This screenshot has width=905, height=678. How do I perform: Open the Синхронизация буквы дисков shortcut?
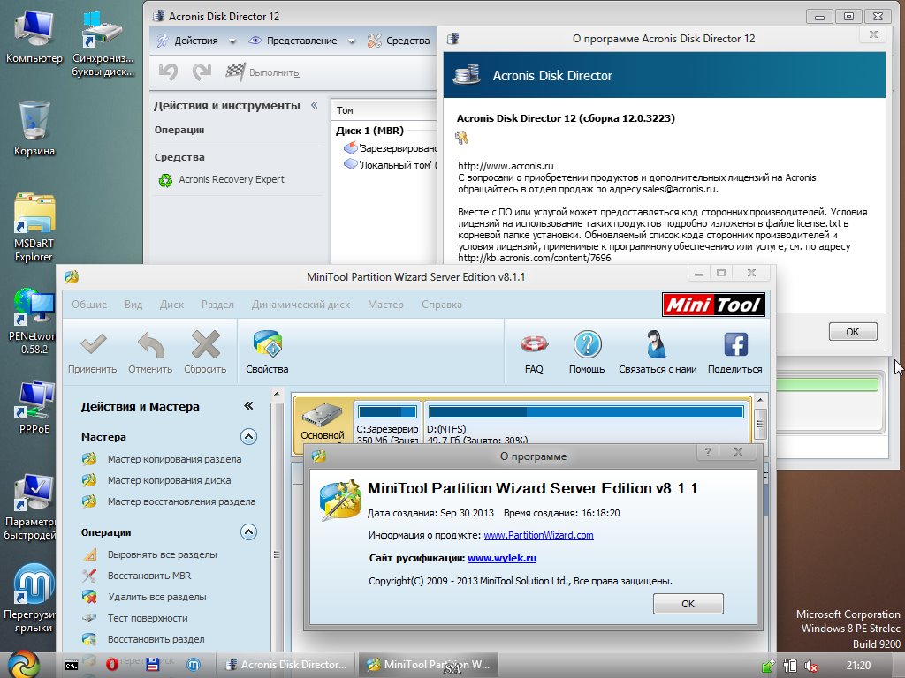pyautogui.click(x=103, y=44)
